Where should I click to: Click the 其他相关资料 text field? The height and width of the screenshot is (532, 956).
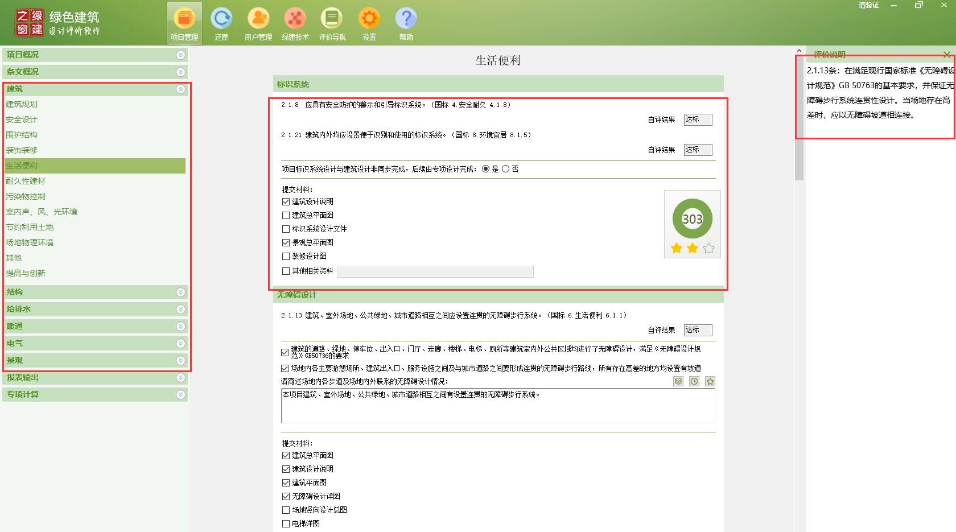tap(435, 271)
